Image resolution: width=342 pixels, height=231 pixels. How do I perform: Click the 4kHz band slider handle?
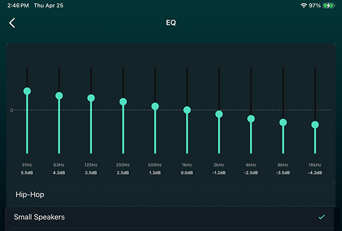click(251, 119)
